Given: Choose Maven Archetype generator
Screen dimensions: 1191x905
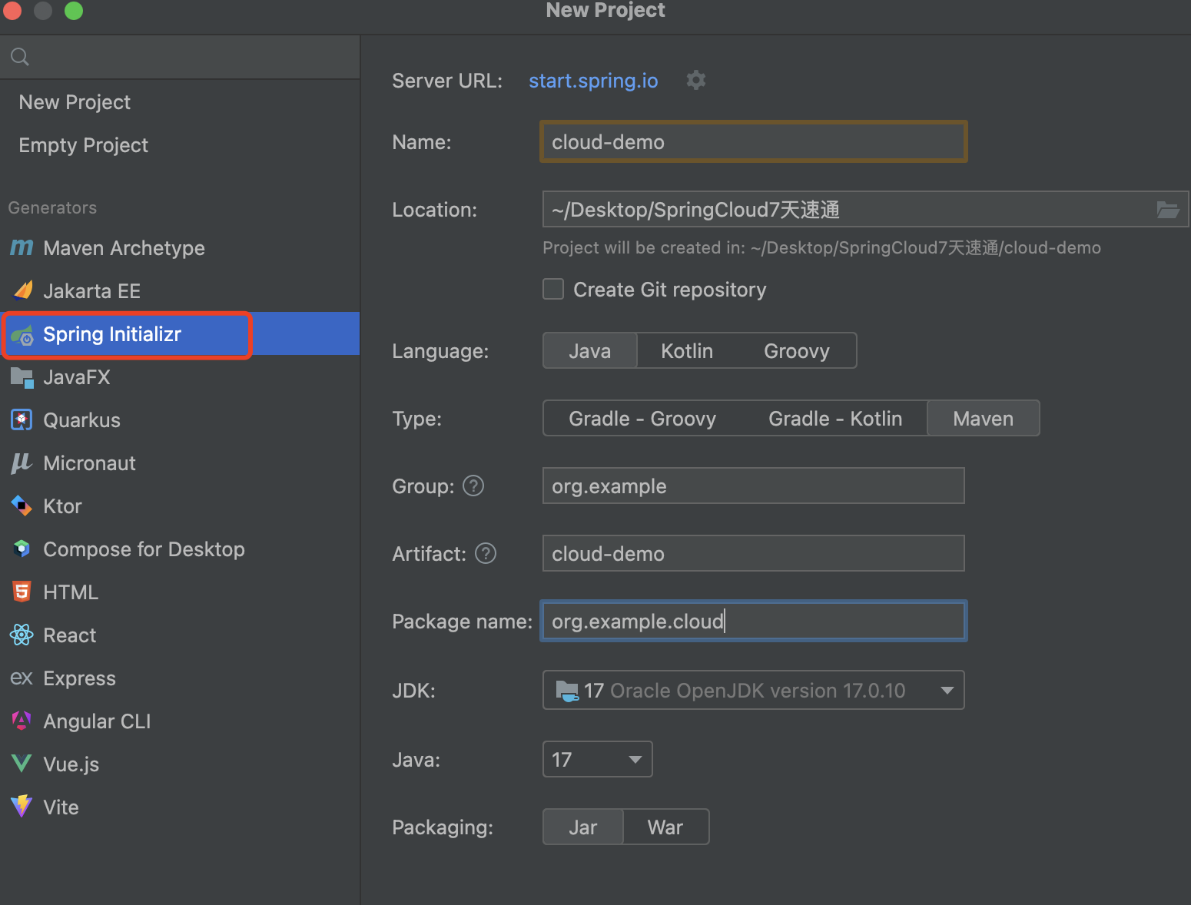Looking at the screenshot, I should (x=180, y=247).
